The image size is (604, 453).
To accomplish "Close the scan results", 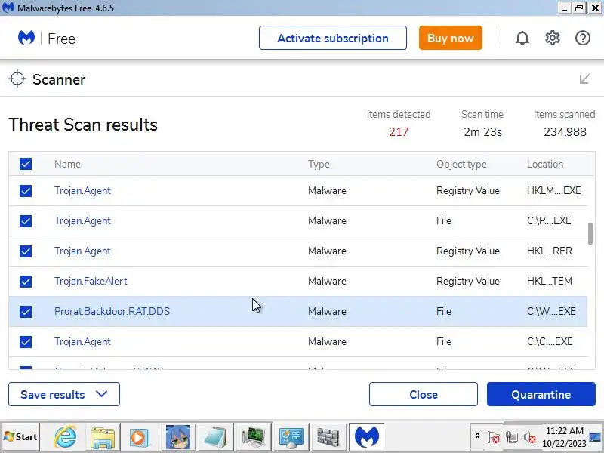I will (x=424, y=394).
